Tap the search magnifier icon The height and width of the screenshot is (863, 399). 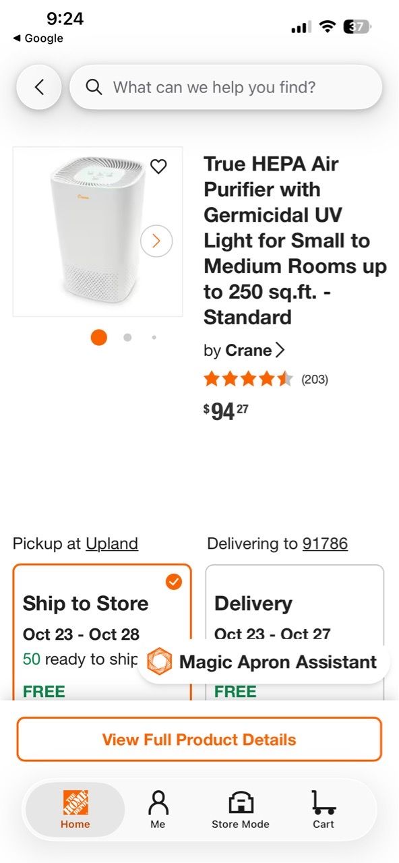[94, 87]
